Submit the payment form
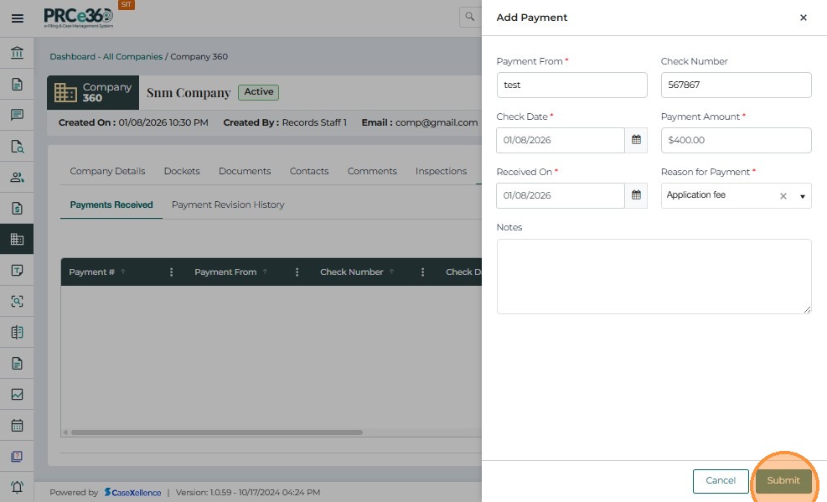Screen dimensions: 827x502 [x=783, y=481]
